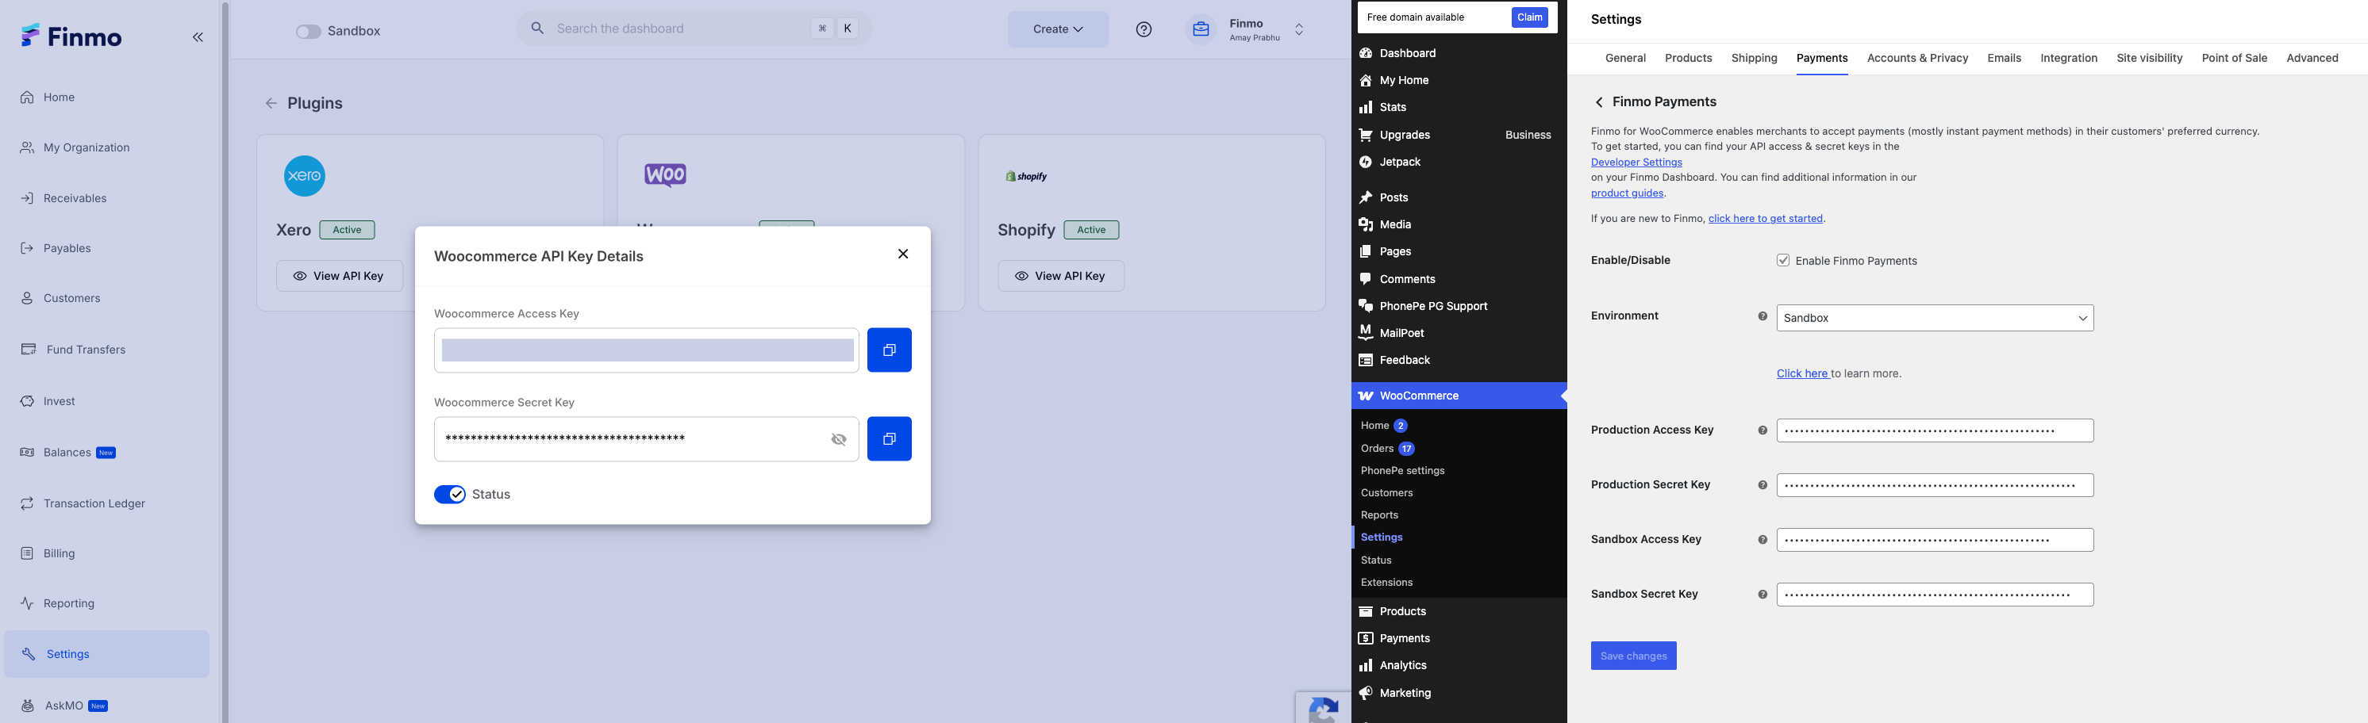
Task: Click the Reporting activity icon
Action: coord(28,603)
